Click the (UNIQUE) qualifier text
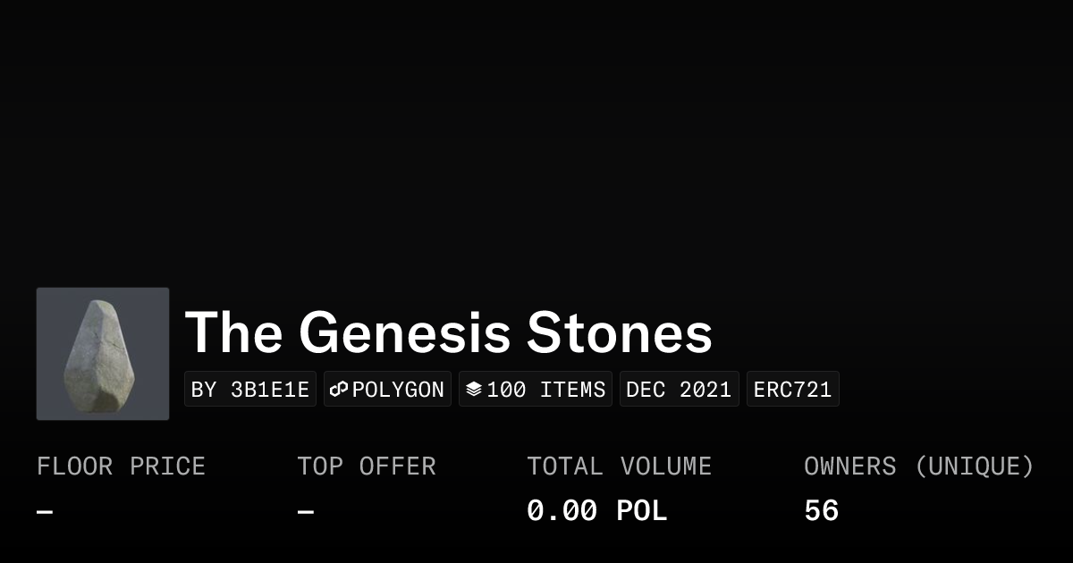This screenshot has width=1073, height=563. pos(974,466)
